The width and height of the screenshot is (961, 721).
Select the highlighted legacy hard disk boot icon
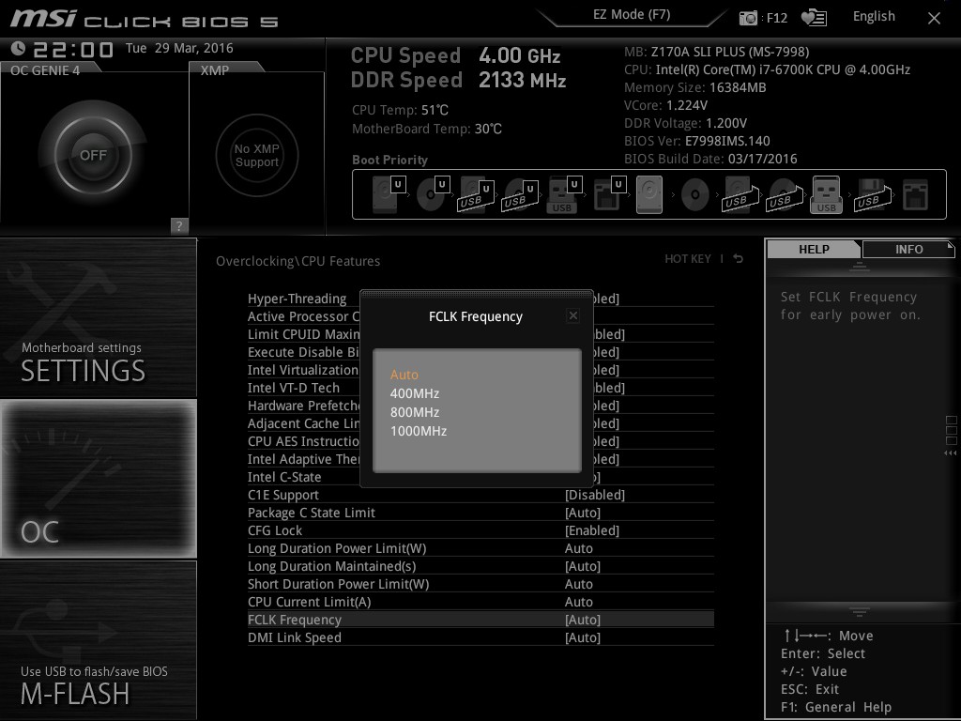(649, 194)
